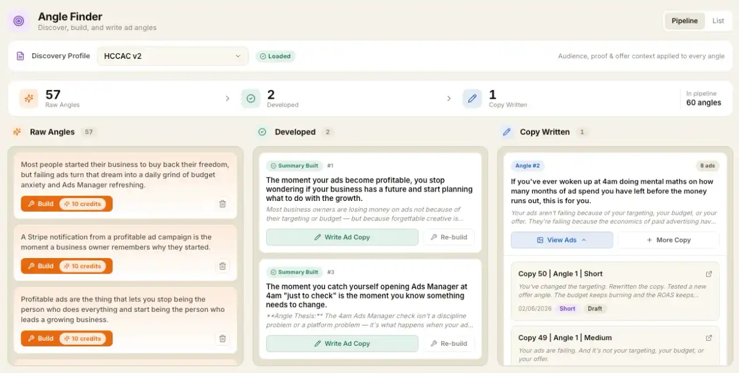Build the 'Most people started their business' angle

[x=66, y=204]
